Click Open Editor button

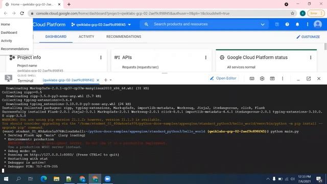tap(223, 78)
